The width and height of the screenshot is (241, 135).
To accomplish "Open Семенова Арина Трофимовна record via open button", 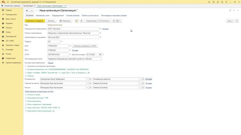I will (x=90, y=79).
